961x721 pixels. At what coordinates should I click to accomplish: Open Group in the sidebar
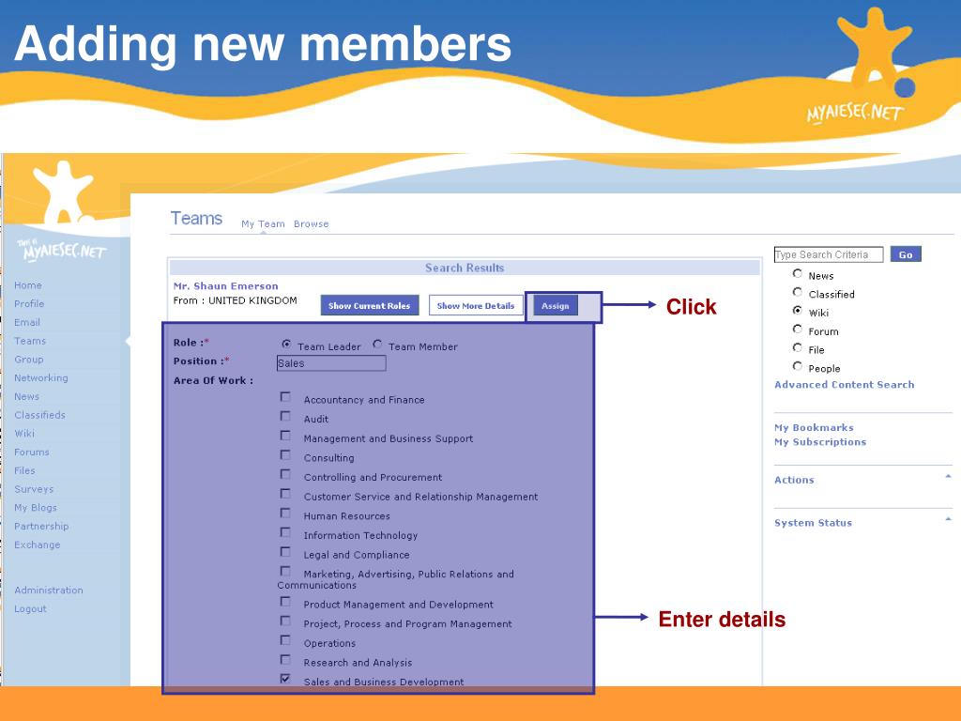[29, 360]
